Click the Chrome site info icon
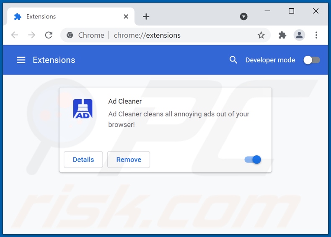 [70, 35]
